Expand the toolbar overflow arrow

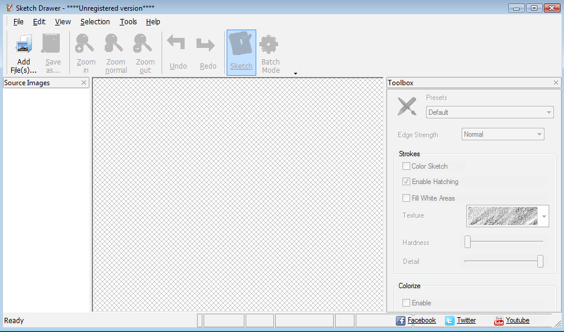[x=296, y=74]
